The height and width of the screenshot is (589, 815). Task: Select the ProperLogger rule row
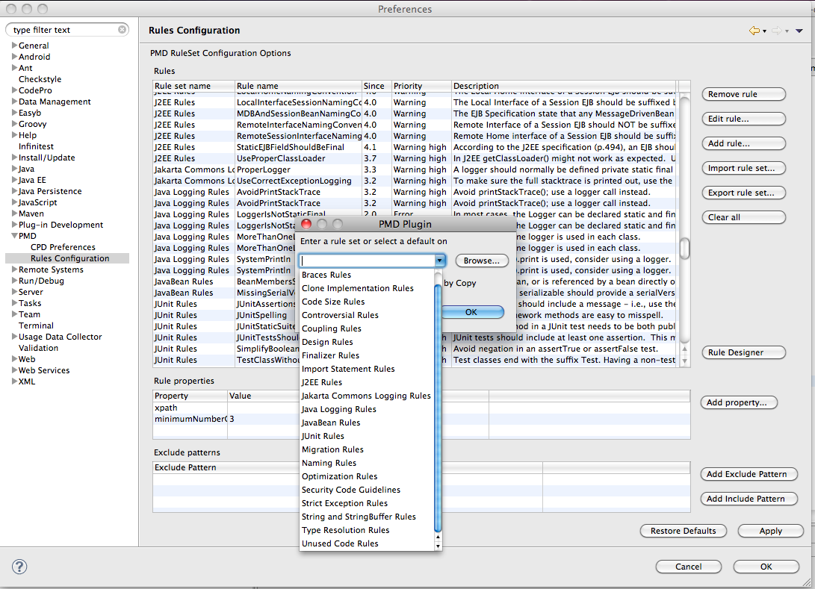(x=415, y=170)
